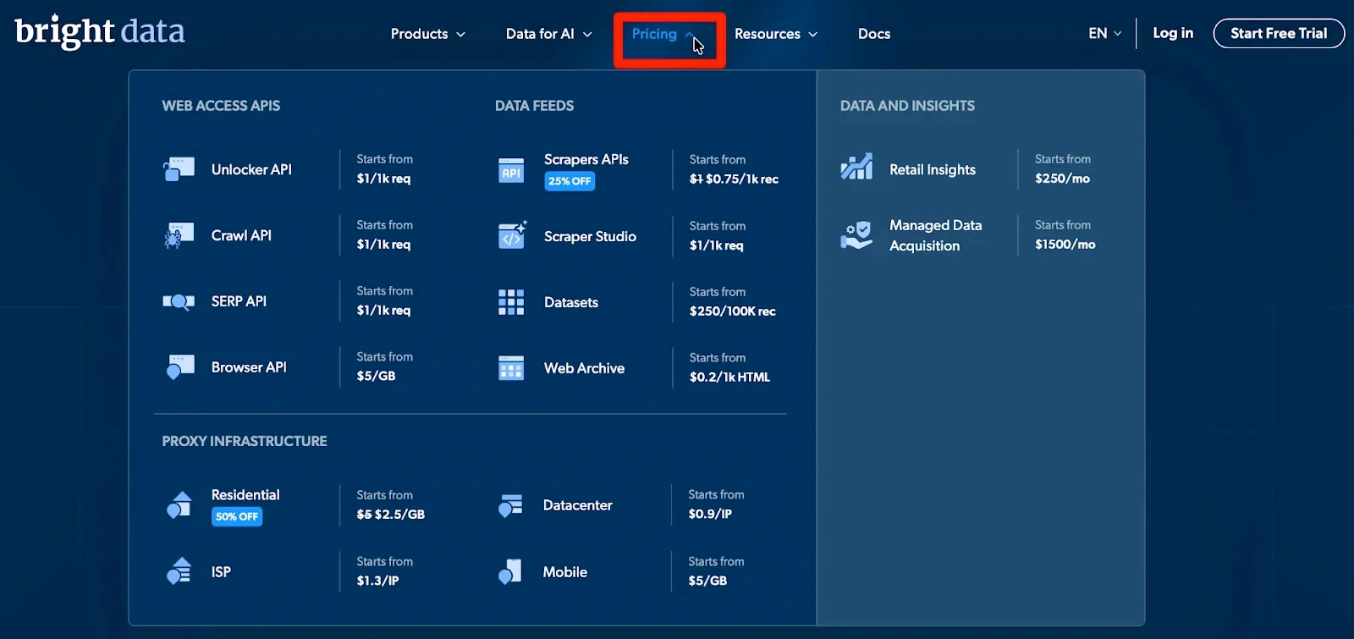Click the Web Archive calendar icon
Viewport: 1354px width, 639px height.
tap(511, 368)
